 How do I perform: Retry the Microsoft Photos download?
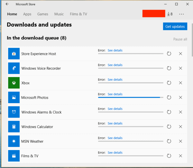tap(169, 97)
